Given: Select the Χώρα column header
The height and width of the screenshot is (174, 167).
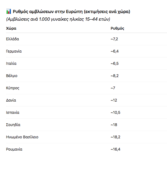Looking at the screenshot, I should click(11, 28).
